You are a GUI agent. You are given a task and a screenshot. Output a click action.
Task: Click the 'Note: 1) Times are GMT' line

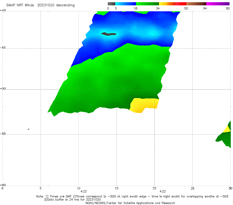pos(132,196)
